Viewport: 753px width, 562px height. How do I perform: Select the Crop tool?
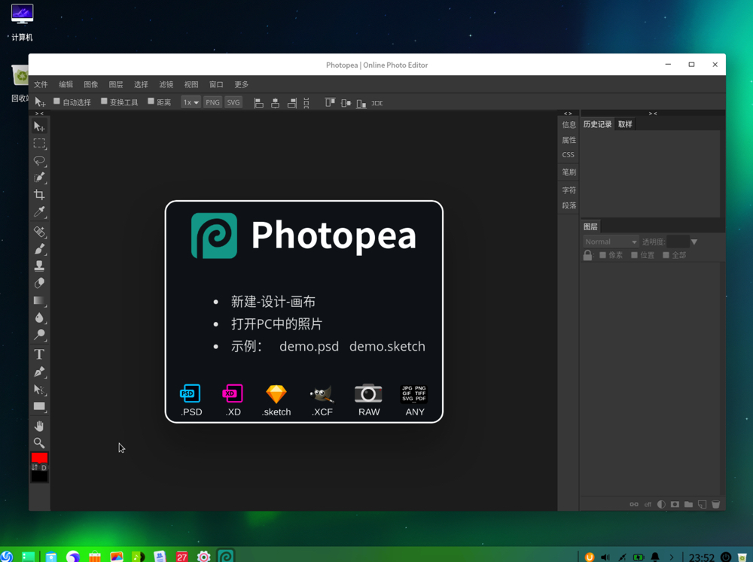[39, 195]
